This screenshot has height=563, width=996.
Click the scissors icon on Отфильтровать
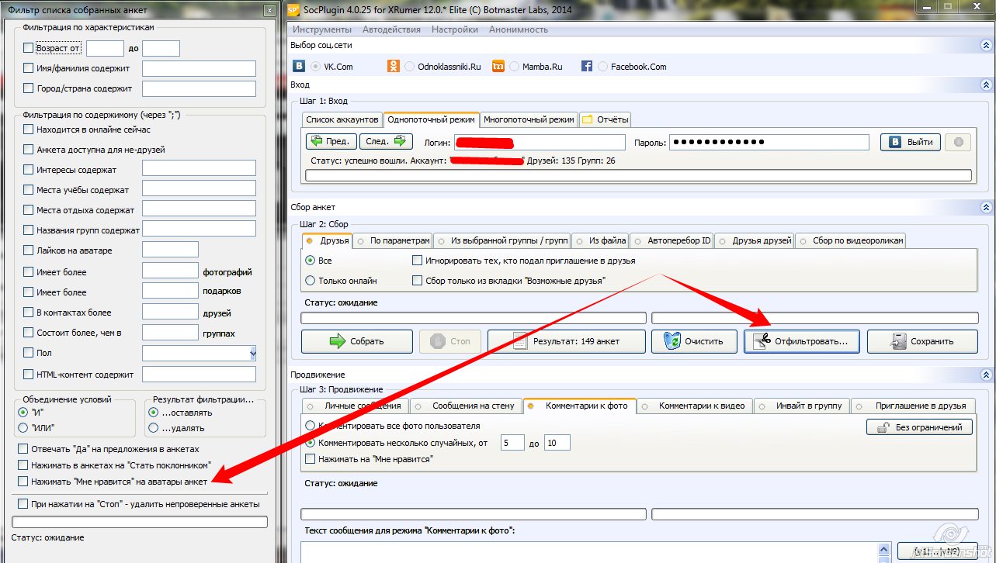click(762, 341)
